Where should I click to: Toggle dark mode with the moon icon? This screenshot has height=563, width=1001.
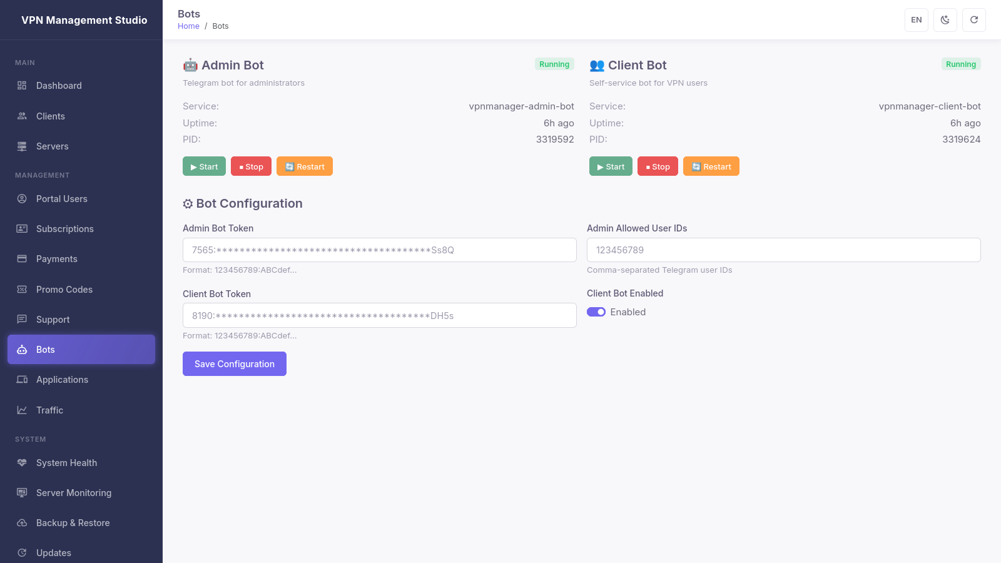(945, 19)
